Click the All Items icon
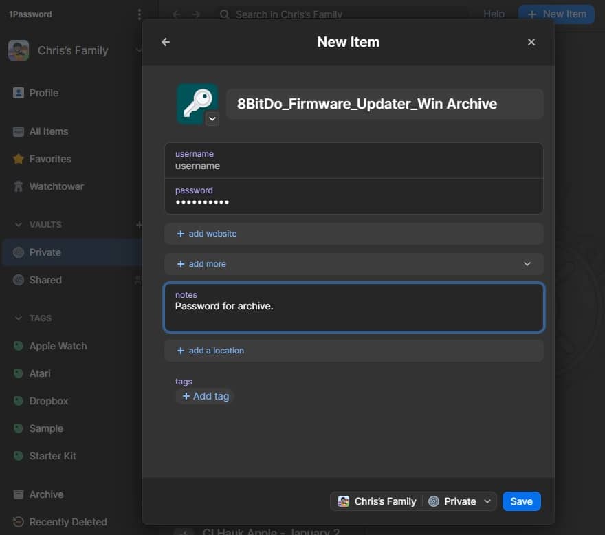 point(18,131)
